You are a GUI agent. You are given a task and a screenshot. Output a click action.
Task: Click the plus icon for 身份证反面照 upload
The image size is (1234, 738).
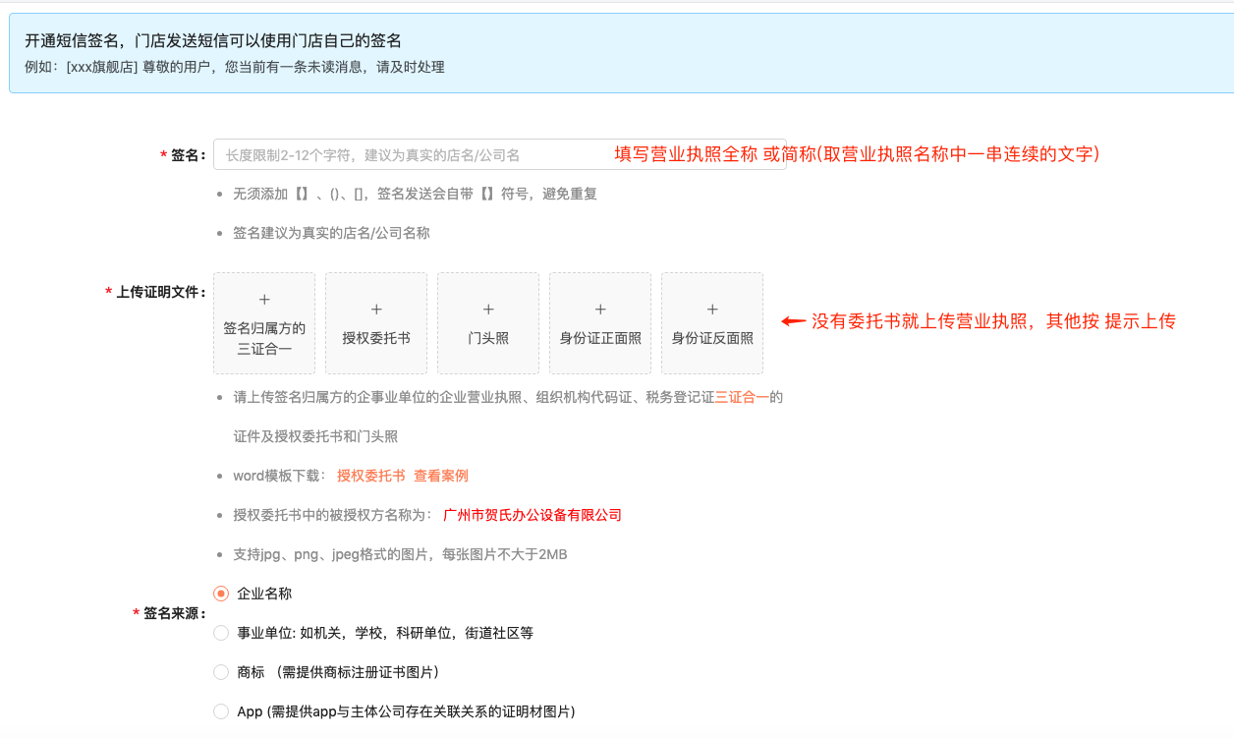[712, 310]
